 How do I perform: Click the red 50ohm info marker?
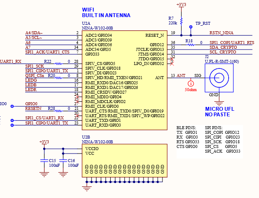[x=191, y=83]
